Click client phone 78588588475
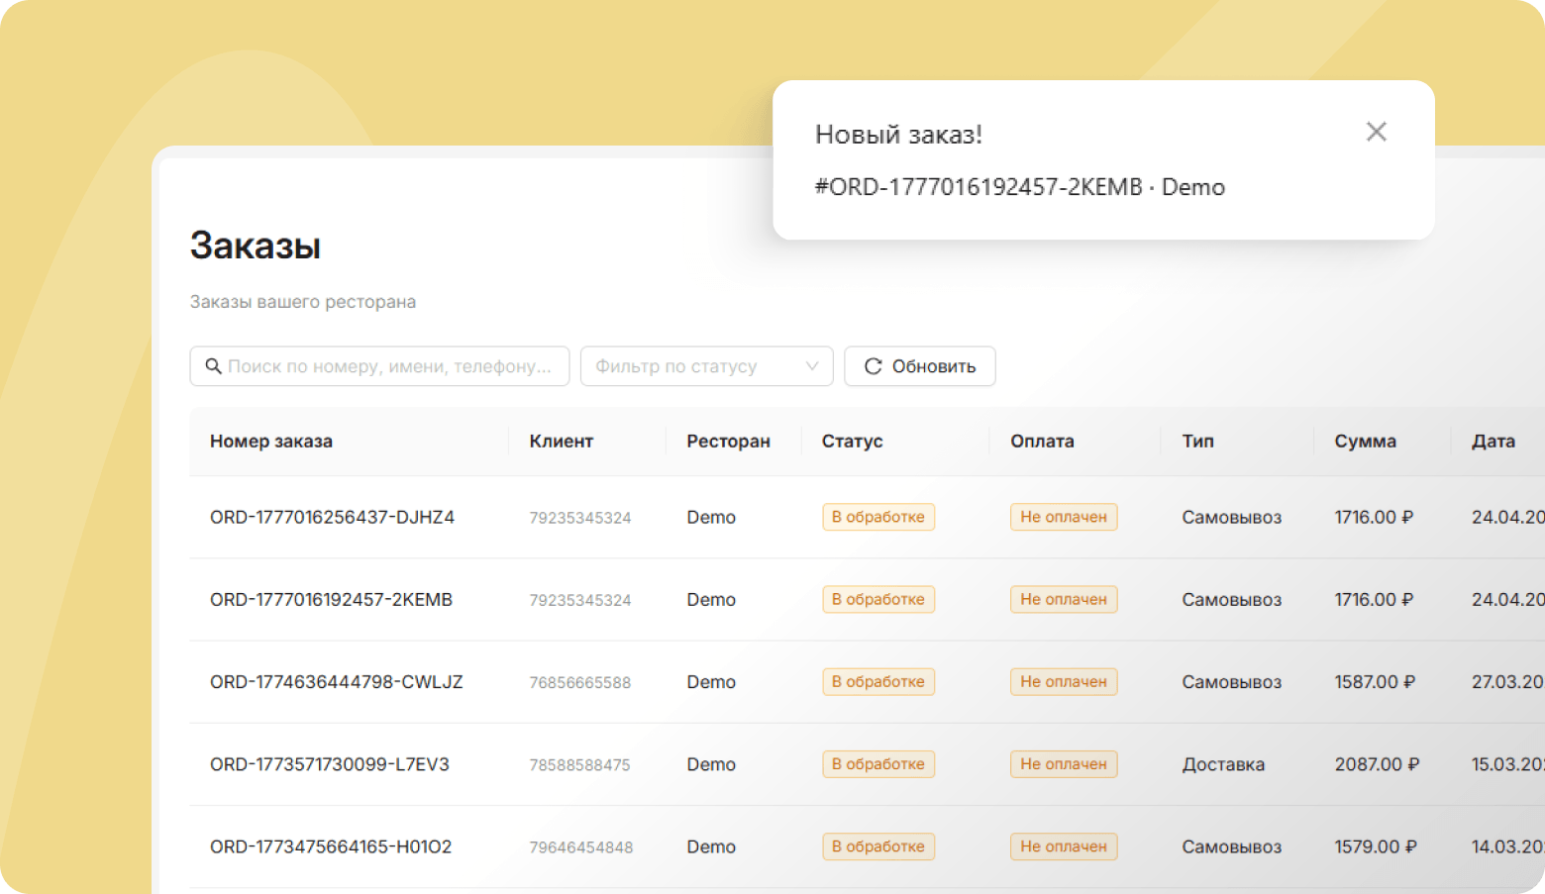The height and width of the screenshot is (894, 1545). (579, 764)
